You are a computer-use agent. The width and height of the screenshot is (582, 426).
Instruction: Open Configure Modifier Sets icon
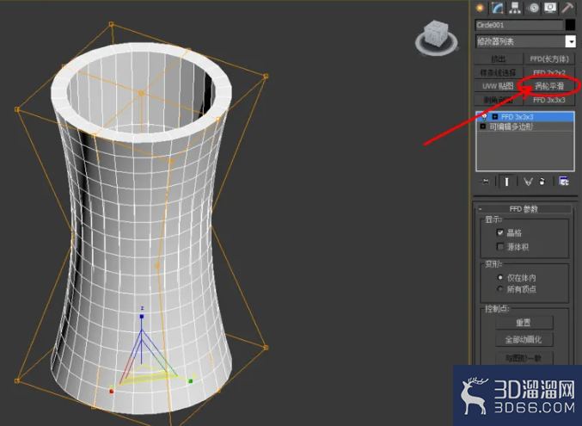point(564,182)
